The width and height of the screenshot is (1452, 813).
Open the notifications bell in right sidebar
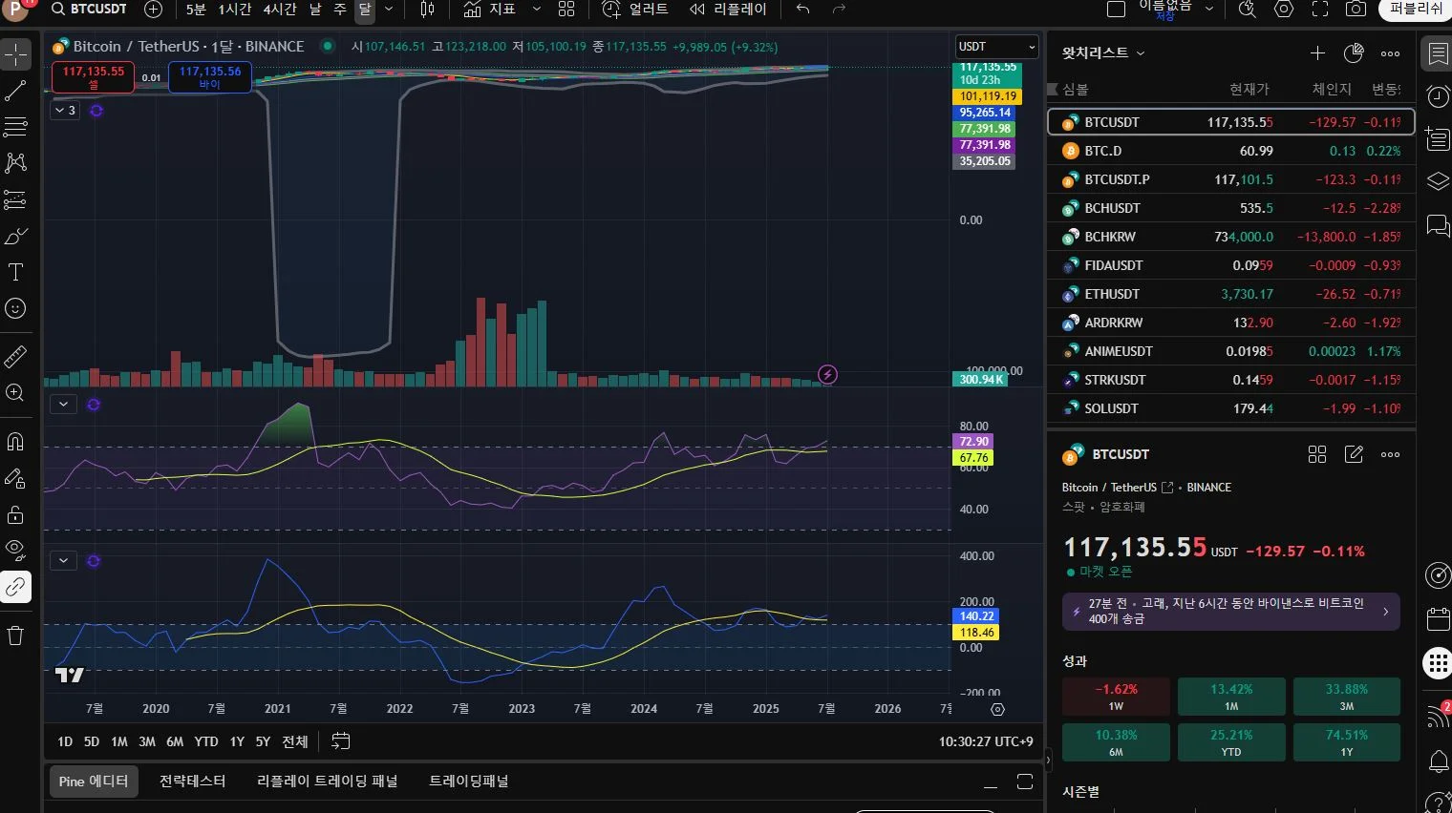pyautogui.click(x=1438, y=761)
